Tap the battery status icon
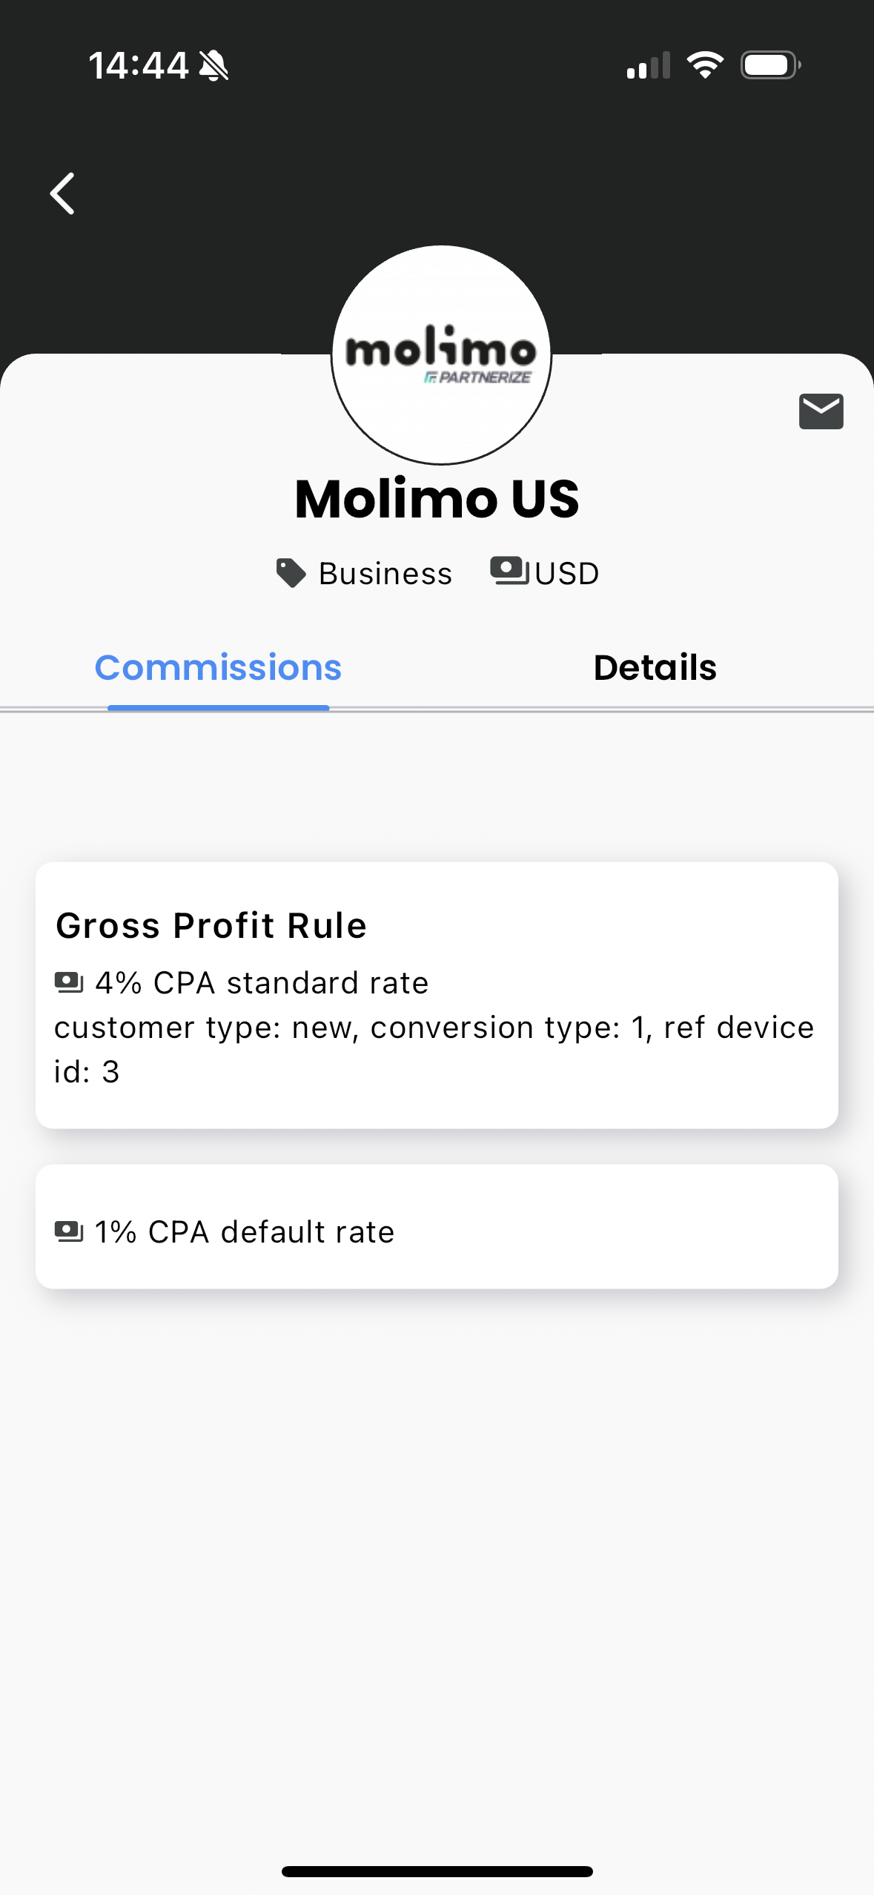Image resolution: width=874 pixels, height=1895 pixels. pos(771,65)
